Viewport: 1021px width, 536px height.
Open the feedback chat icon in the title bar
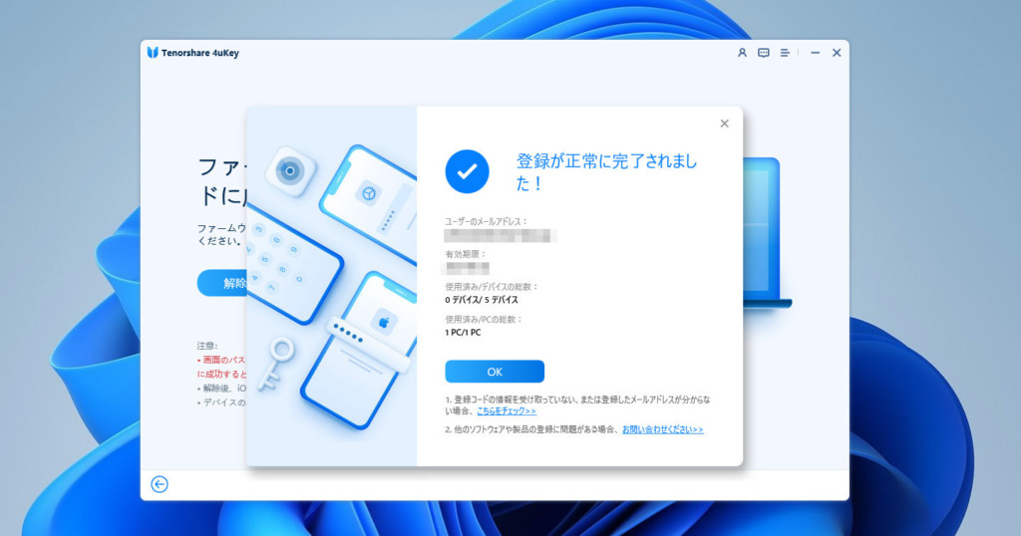763,53
